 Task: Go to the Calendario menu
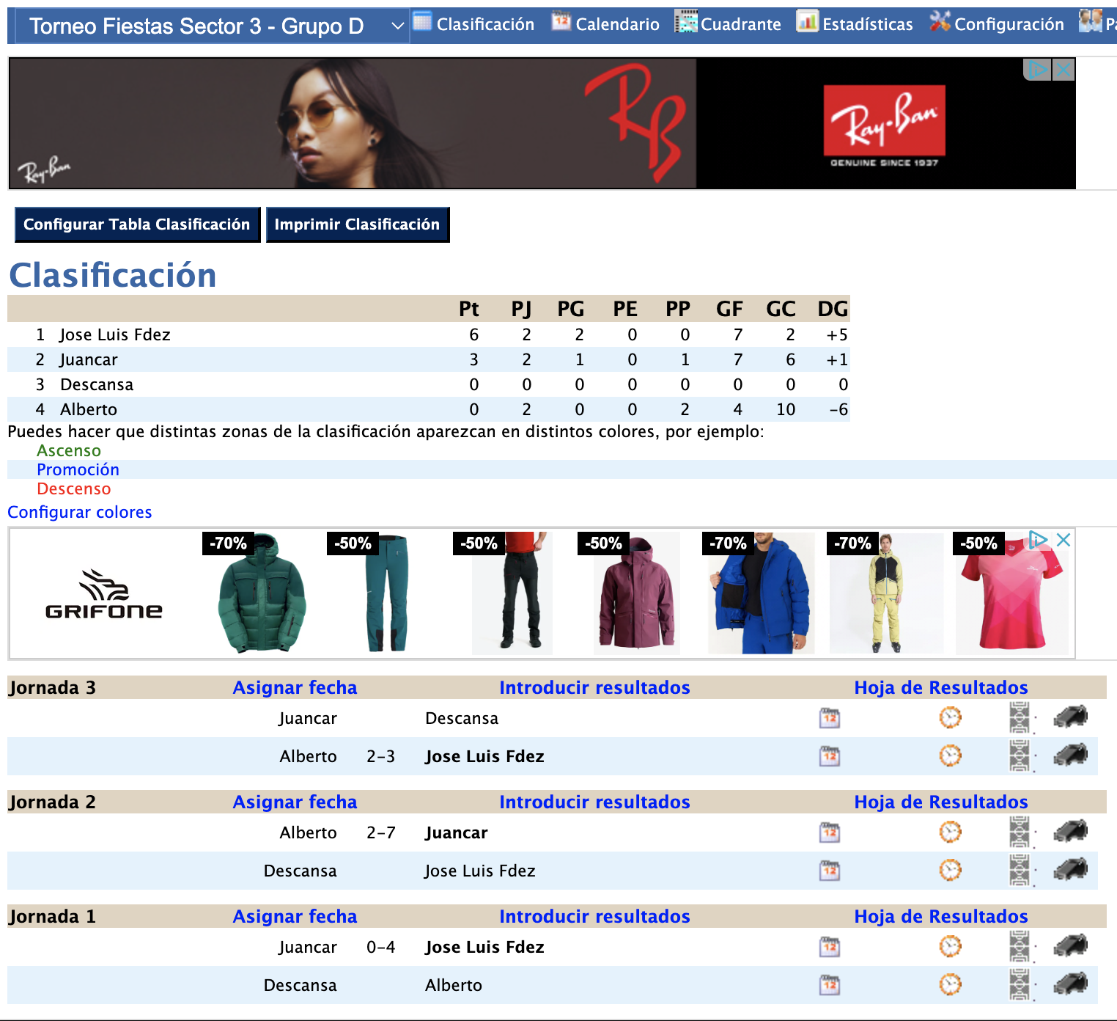click(x=605, y=23)
